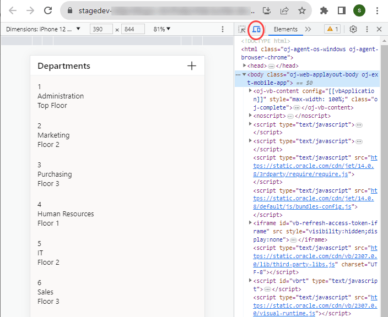Go back in browser history
Screen dimensions: 388x317
click(12, 10)
